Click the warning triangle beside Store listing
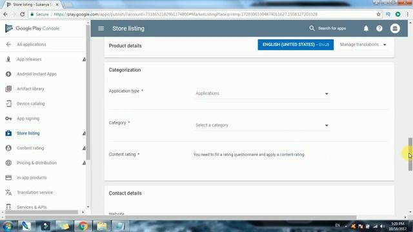 tap(84, 133)
